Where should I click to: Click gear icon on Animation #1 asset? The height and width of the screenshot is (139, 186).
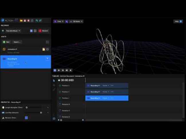coord(47,49)
